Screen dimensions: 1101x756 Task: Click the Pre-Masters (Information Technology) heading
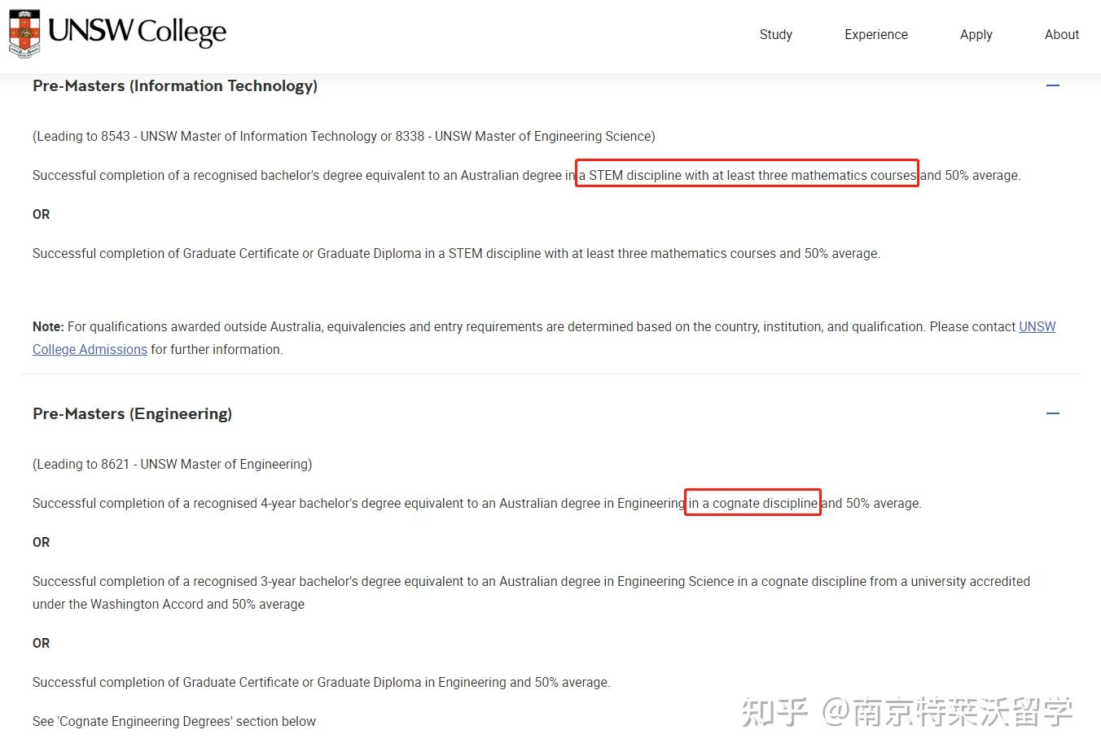click(x=174, y=85)
